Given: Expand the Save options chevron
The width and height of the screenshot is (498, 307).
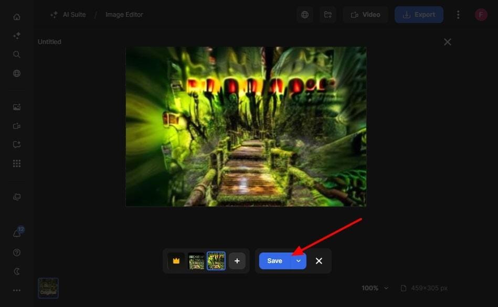Looking at the screenshot, I should (x=298, y=260).
